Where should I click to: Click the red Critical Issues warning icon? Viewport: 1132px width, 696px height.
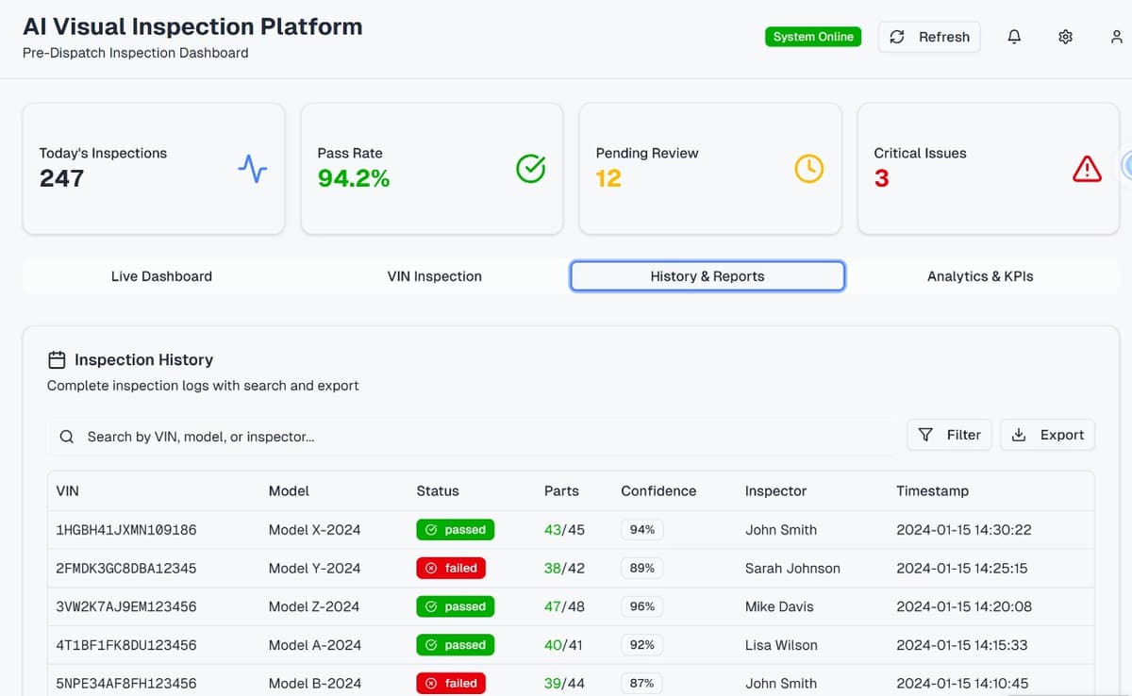1087,169
